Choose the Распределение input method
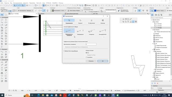Screen dimensions: 172x97 click(x=103, y=32)
